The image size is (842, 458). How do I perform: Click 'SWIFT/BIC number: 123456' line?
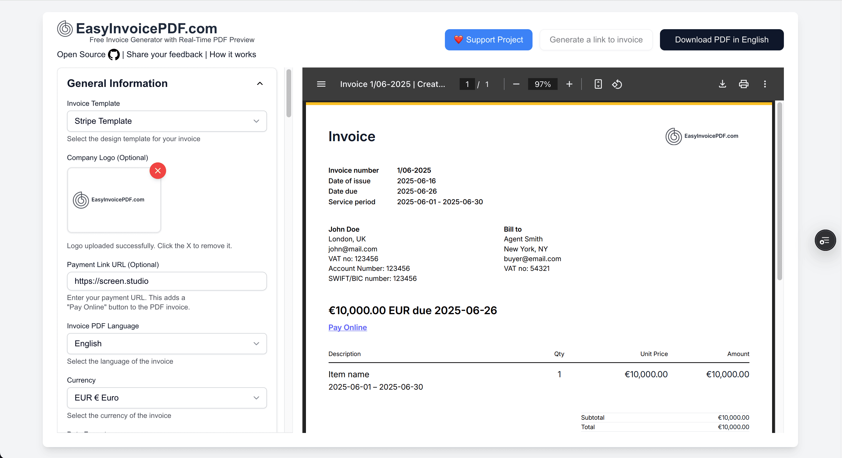(372, 279)
